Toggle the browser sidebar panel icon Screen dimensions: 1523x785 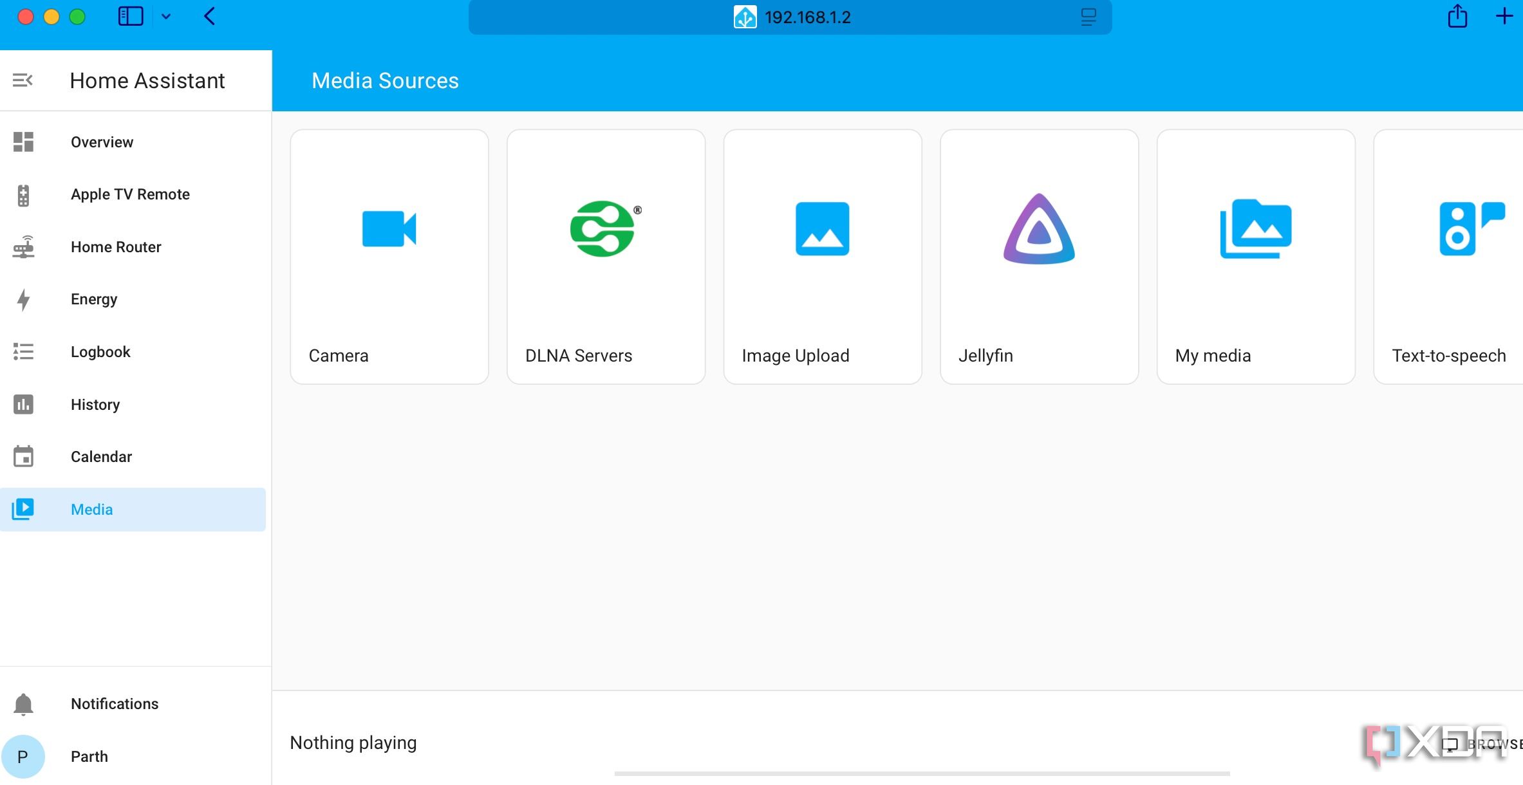point(131,16)
